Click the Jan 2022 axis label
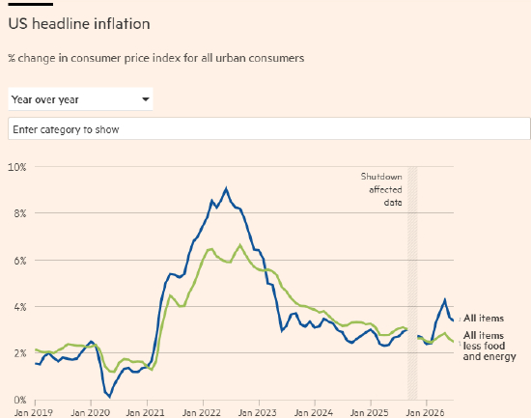Viewport: 531px width, 418px height. click(x=202, y=412)
